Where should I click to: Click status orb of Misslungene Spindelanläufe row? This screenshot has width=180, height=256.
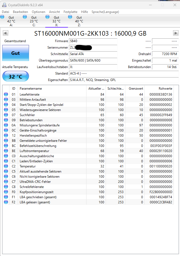point(6,125)
